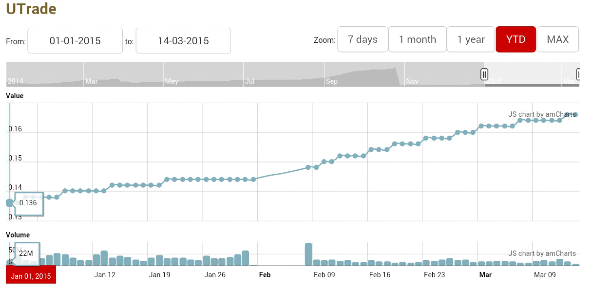Grab the left grip handle of the chart scrollbar
Screen dimensions: 591x287
(484, 74)
